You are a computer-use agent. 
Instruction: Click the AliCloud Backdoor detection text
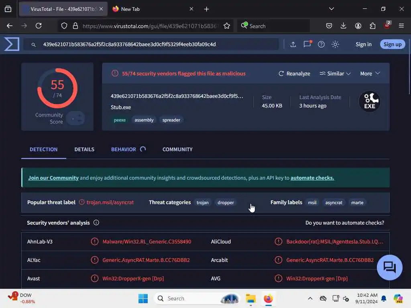click(335, 242)
